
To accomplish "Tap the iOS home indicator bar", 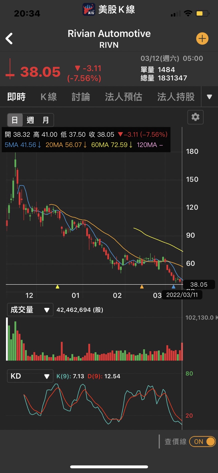I will [x=109, y=467].
